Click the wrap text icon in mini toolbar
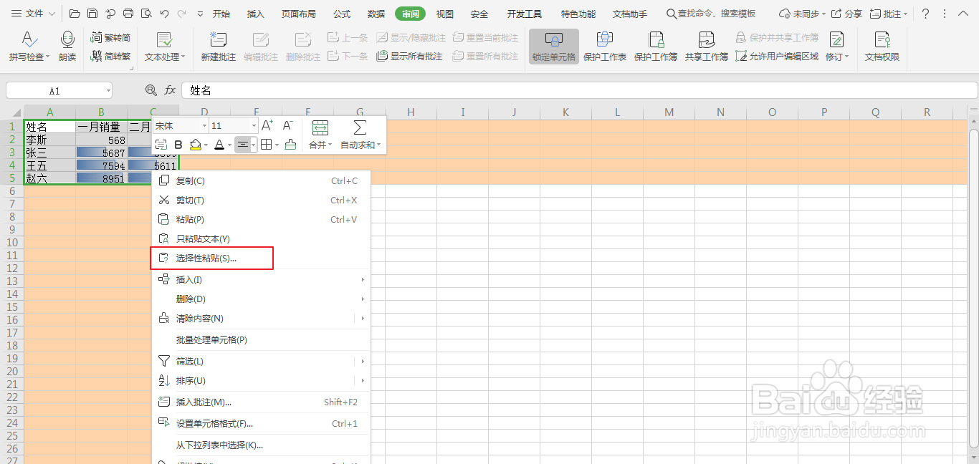The height and width of the screenshot is (464, 979). 161,145
